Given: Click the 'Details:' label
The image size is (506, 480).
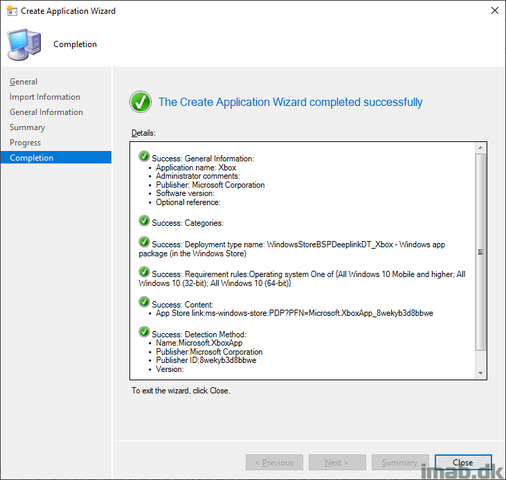Looking at the screenshot, I should 143,133.
